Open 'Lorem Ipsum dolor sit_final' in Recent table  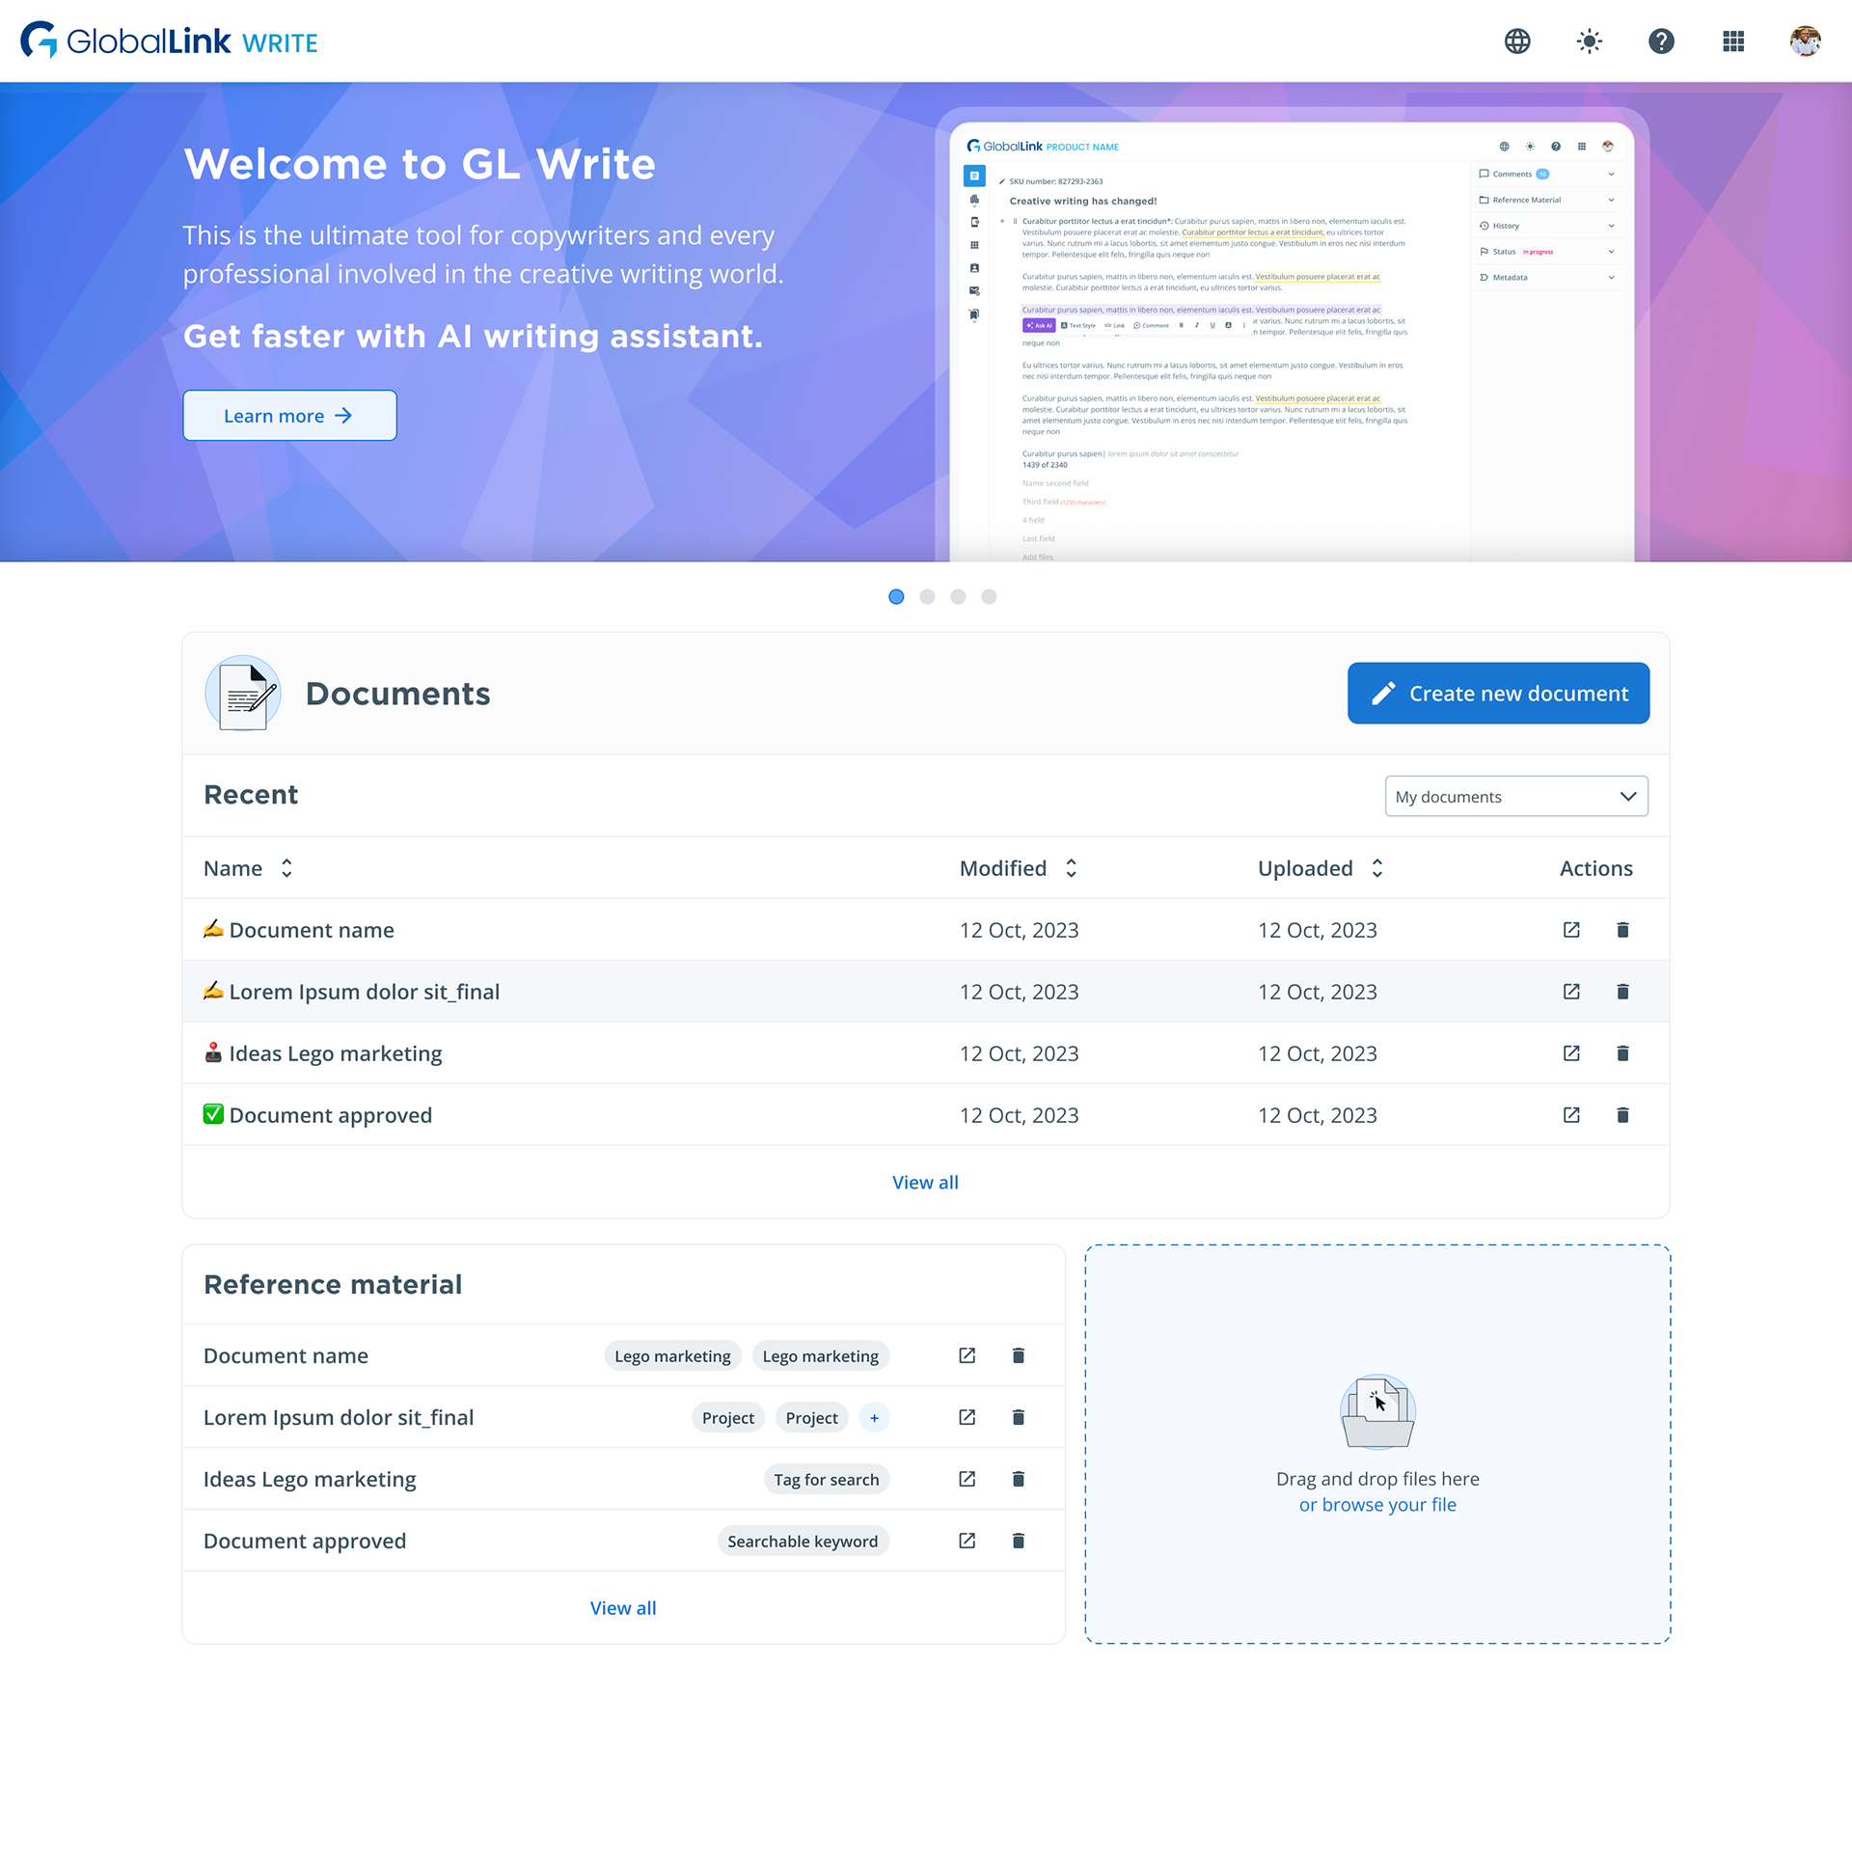(x=1571, y=992)
